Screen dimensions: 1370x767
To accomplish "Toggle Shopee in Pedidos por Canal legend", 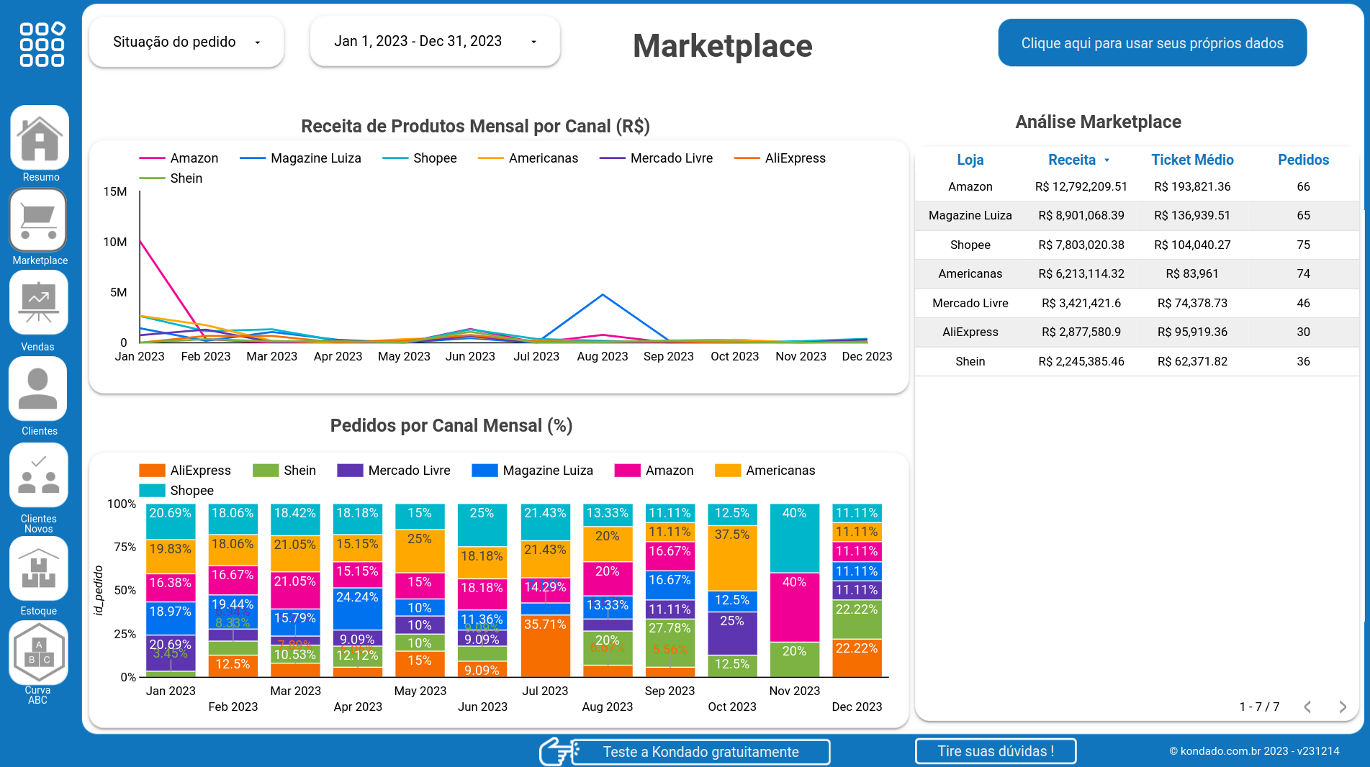I will tap(177, 490).
